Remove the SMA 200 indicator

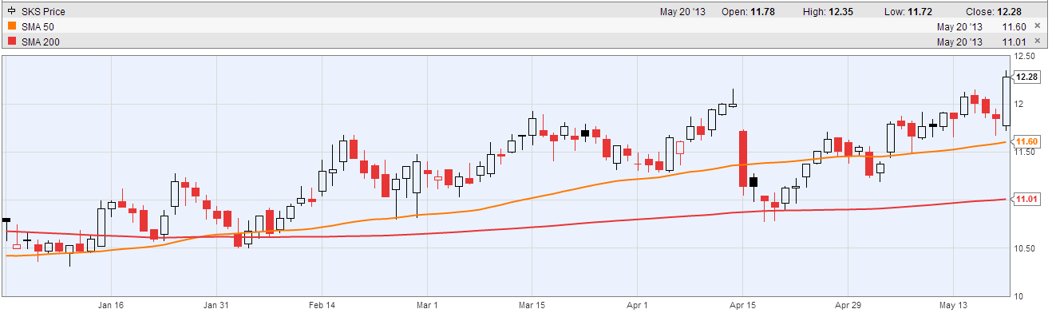(1037, 41)
